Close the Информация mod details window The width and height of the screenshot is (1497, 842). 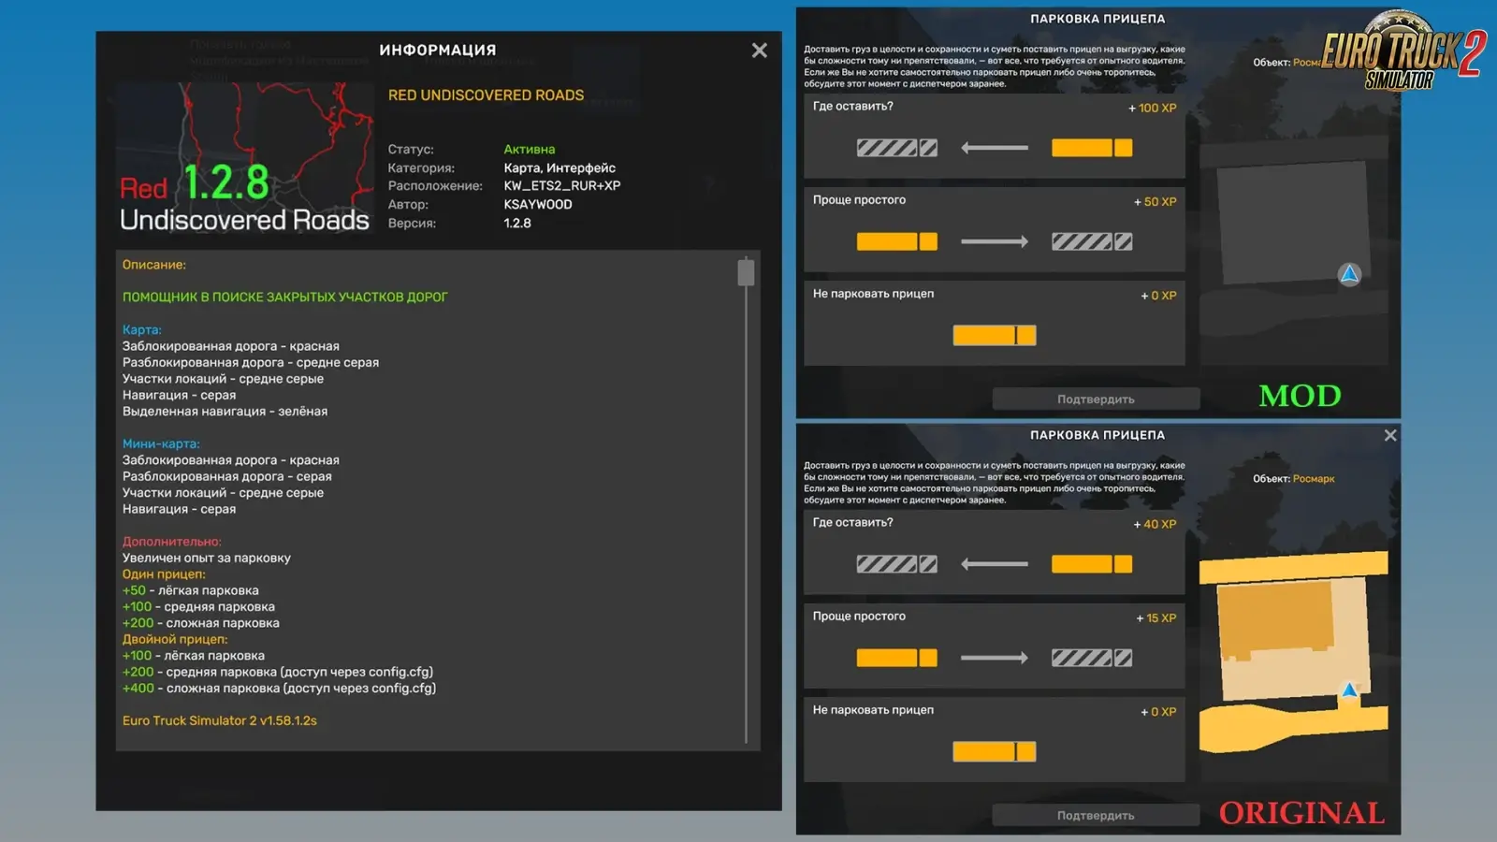[x=759, y=51]
